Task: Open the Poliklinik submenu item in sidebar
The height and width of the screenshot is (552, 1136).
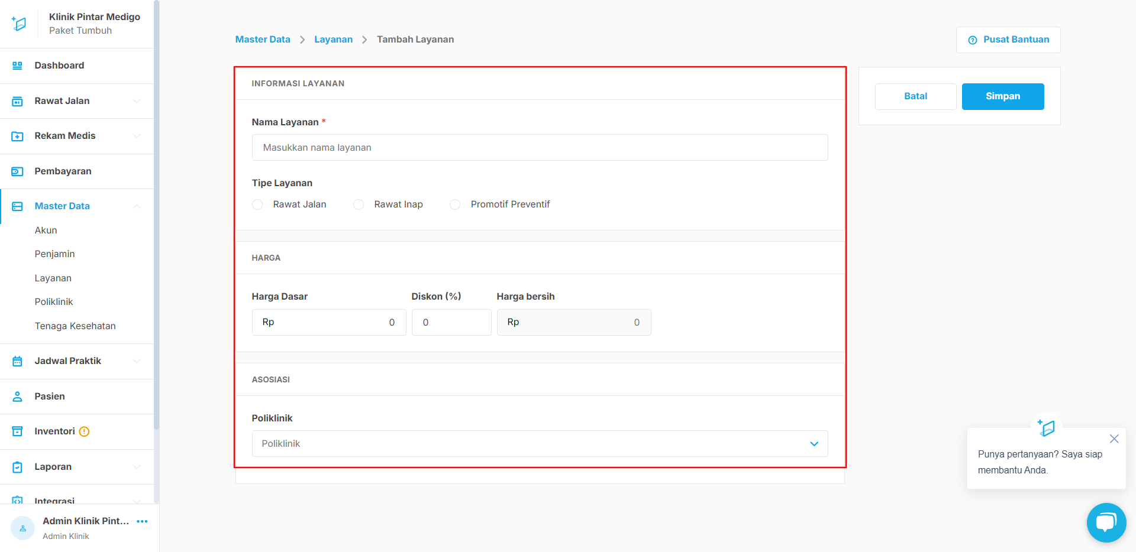Action: [x=53, y=302]
